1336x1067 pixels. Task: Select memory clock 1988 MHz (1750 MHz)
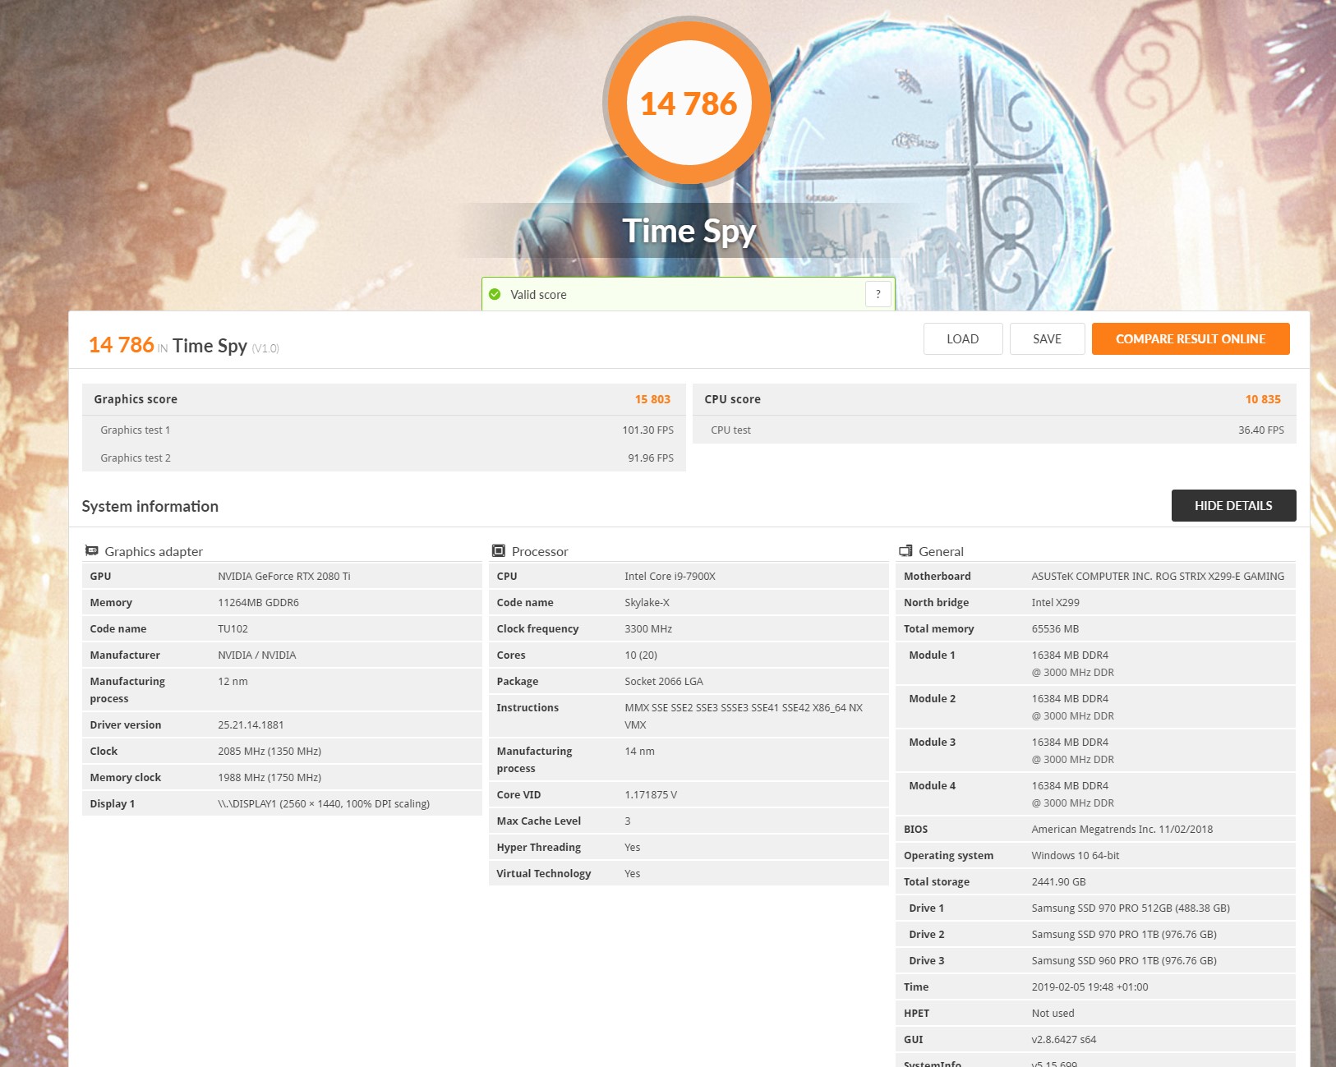click(270, 778)
